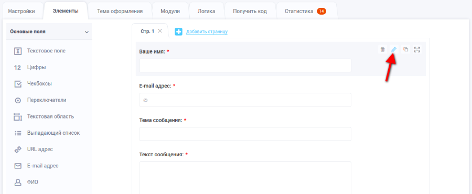Viewport: 472px width, 194px height.
Task: Select the "Выпадающий список" element label
Action: pos(53,133)
